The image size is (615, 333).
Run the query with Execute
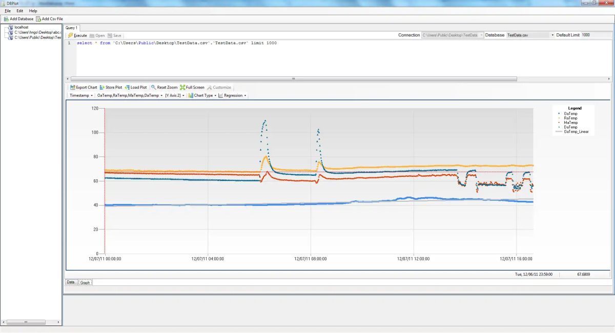pyautogui.click(x=77, y=35)
